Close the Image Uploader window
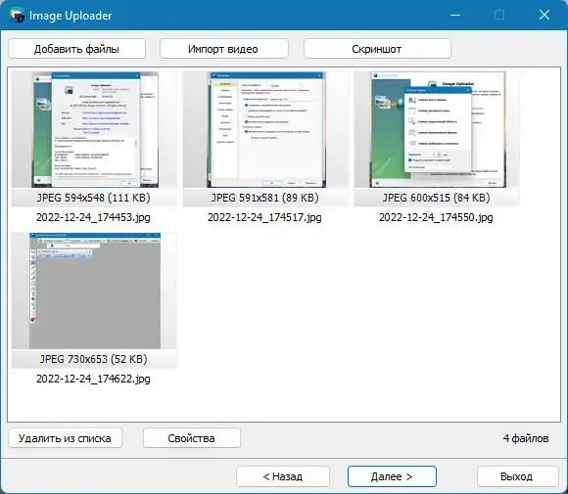 pos(544,16)
